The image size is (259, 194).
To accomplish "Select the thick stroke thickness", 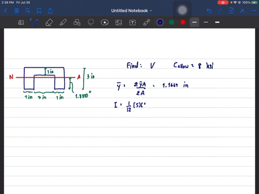I will point(217,22).
